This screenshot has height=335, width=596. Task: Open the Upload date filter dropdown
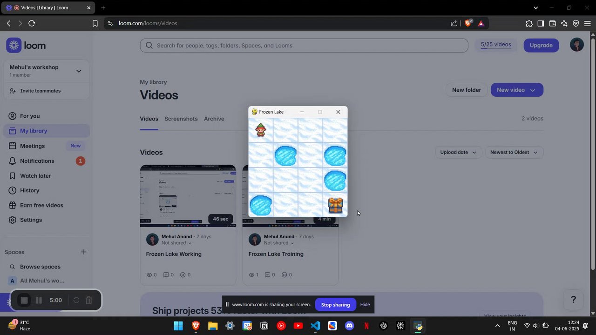458,152
